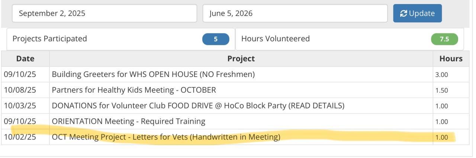Click ORIENTATION Meeting - Required Training project
476x158 pixels.
pos(128,121)
